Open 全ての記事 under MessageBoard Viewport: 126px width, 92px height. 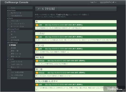click(15, 40)
